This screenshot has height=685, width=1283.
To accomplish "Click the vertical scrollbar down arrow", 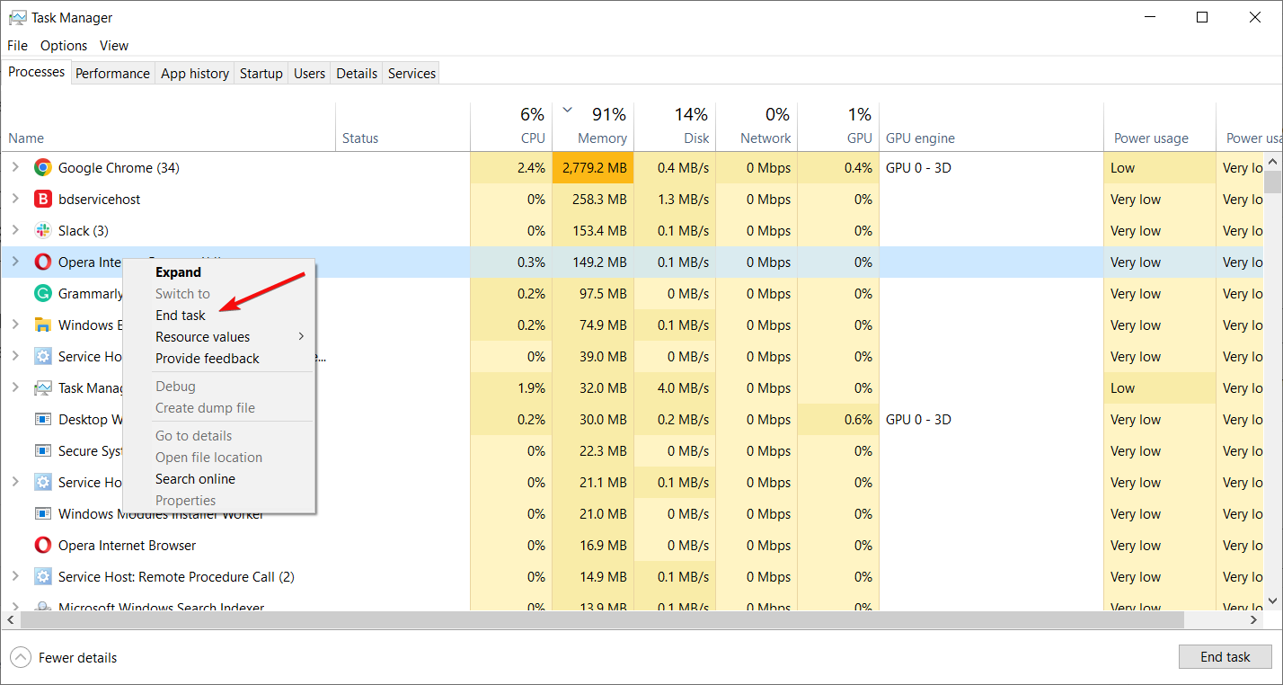I will point(1272,600).
